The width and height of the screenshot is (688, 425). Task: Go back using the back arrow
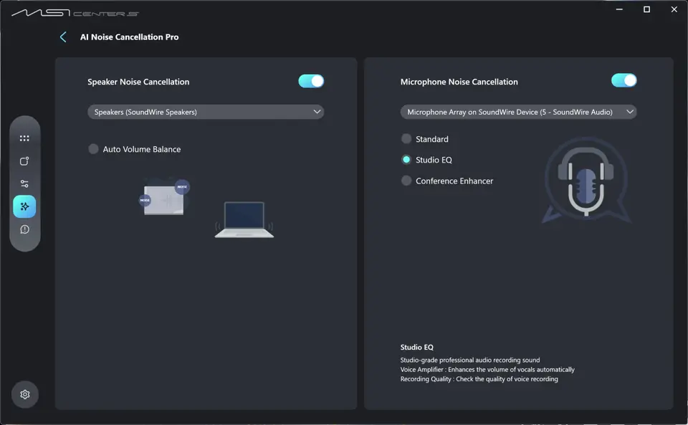point(63,37)
